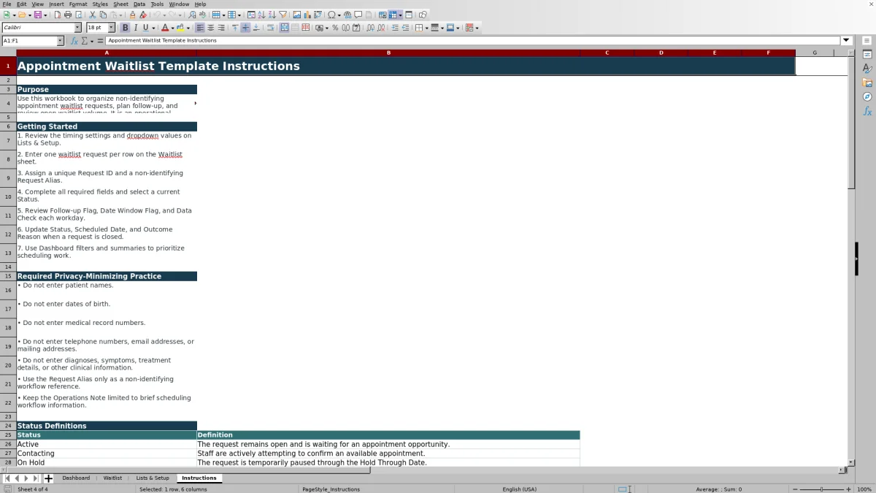Click the Zoom In plus button
This screenshot has height=493, width=876.
pyautogui.click(x=848, y=489)
